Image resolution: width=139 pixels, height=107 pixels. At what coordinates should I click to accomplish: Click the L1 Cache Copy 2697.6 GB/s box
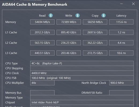95,32
